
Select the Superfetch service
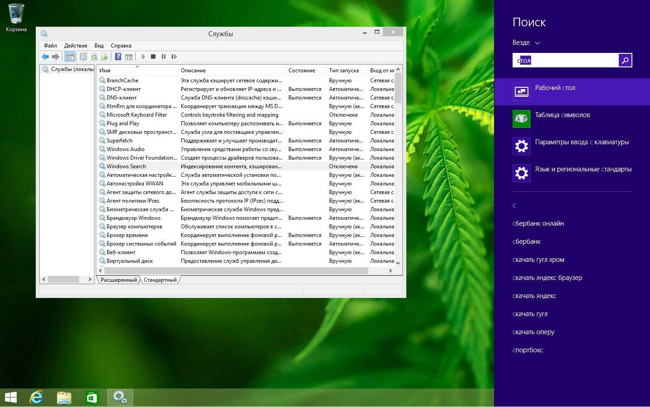246,141
